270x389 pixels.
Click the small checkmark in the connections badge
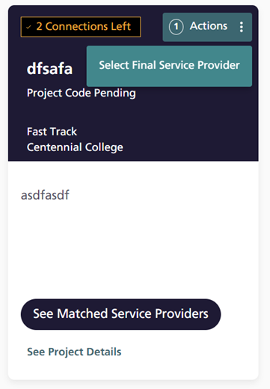pyautogui.click(x=28, y=27)
